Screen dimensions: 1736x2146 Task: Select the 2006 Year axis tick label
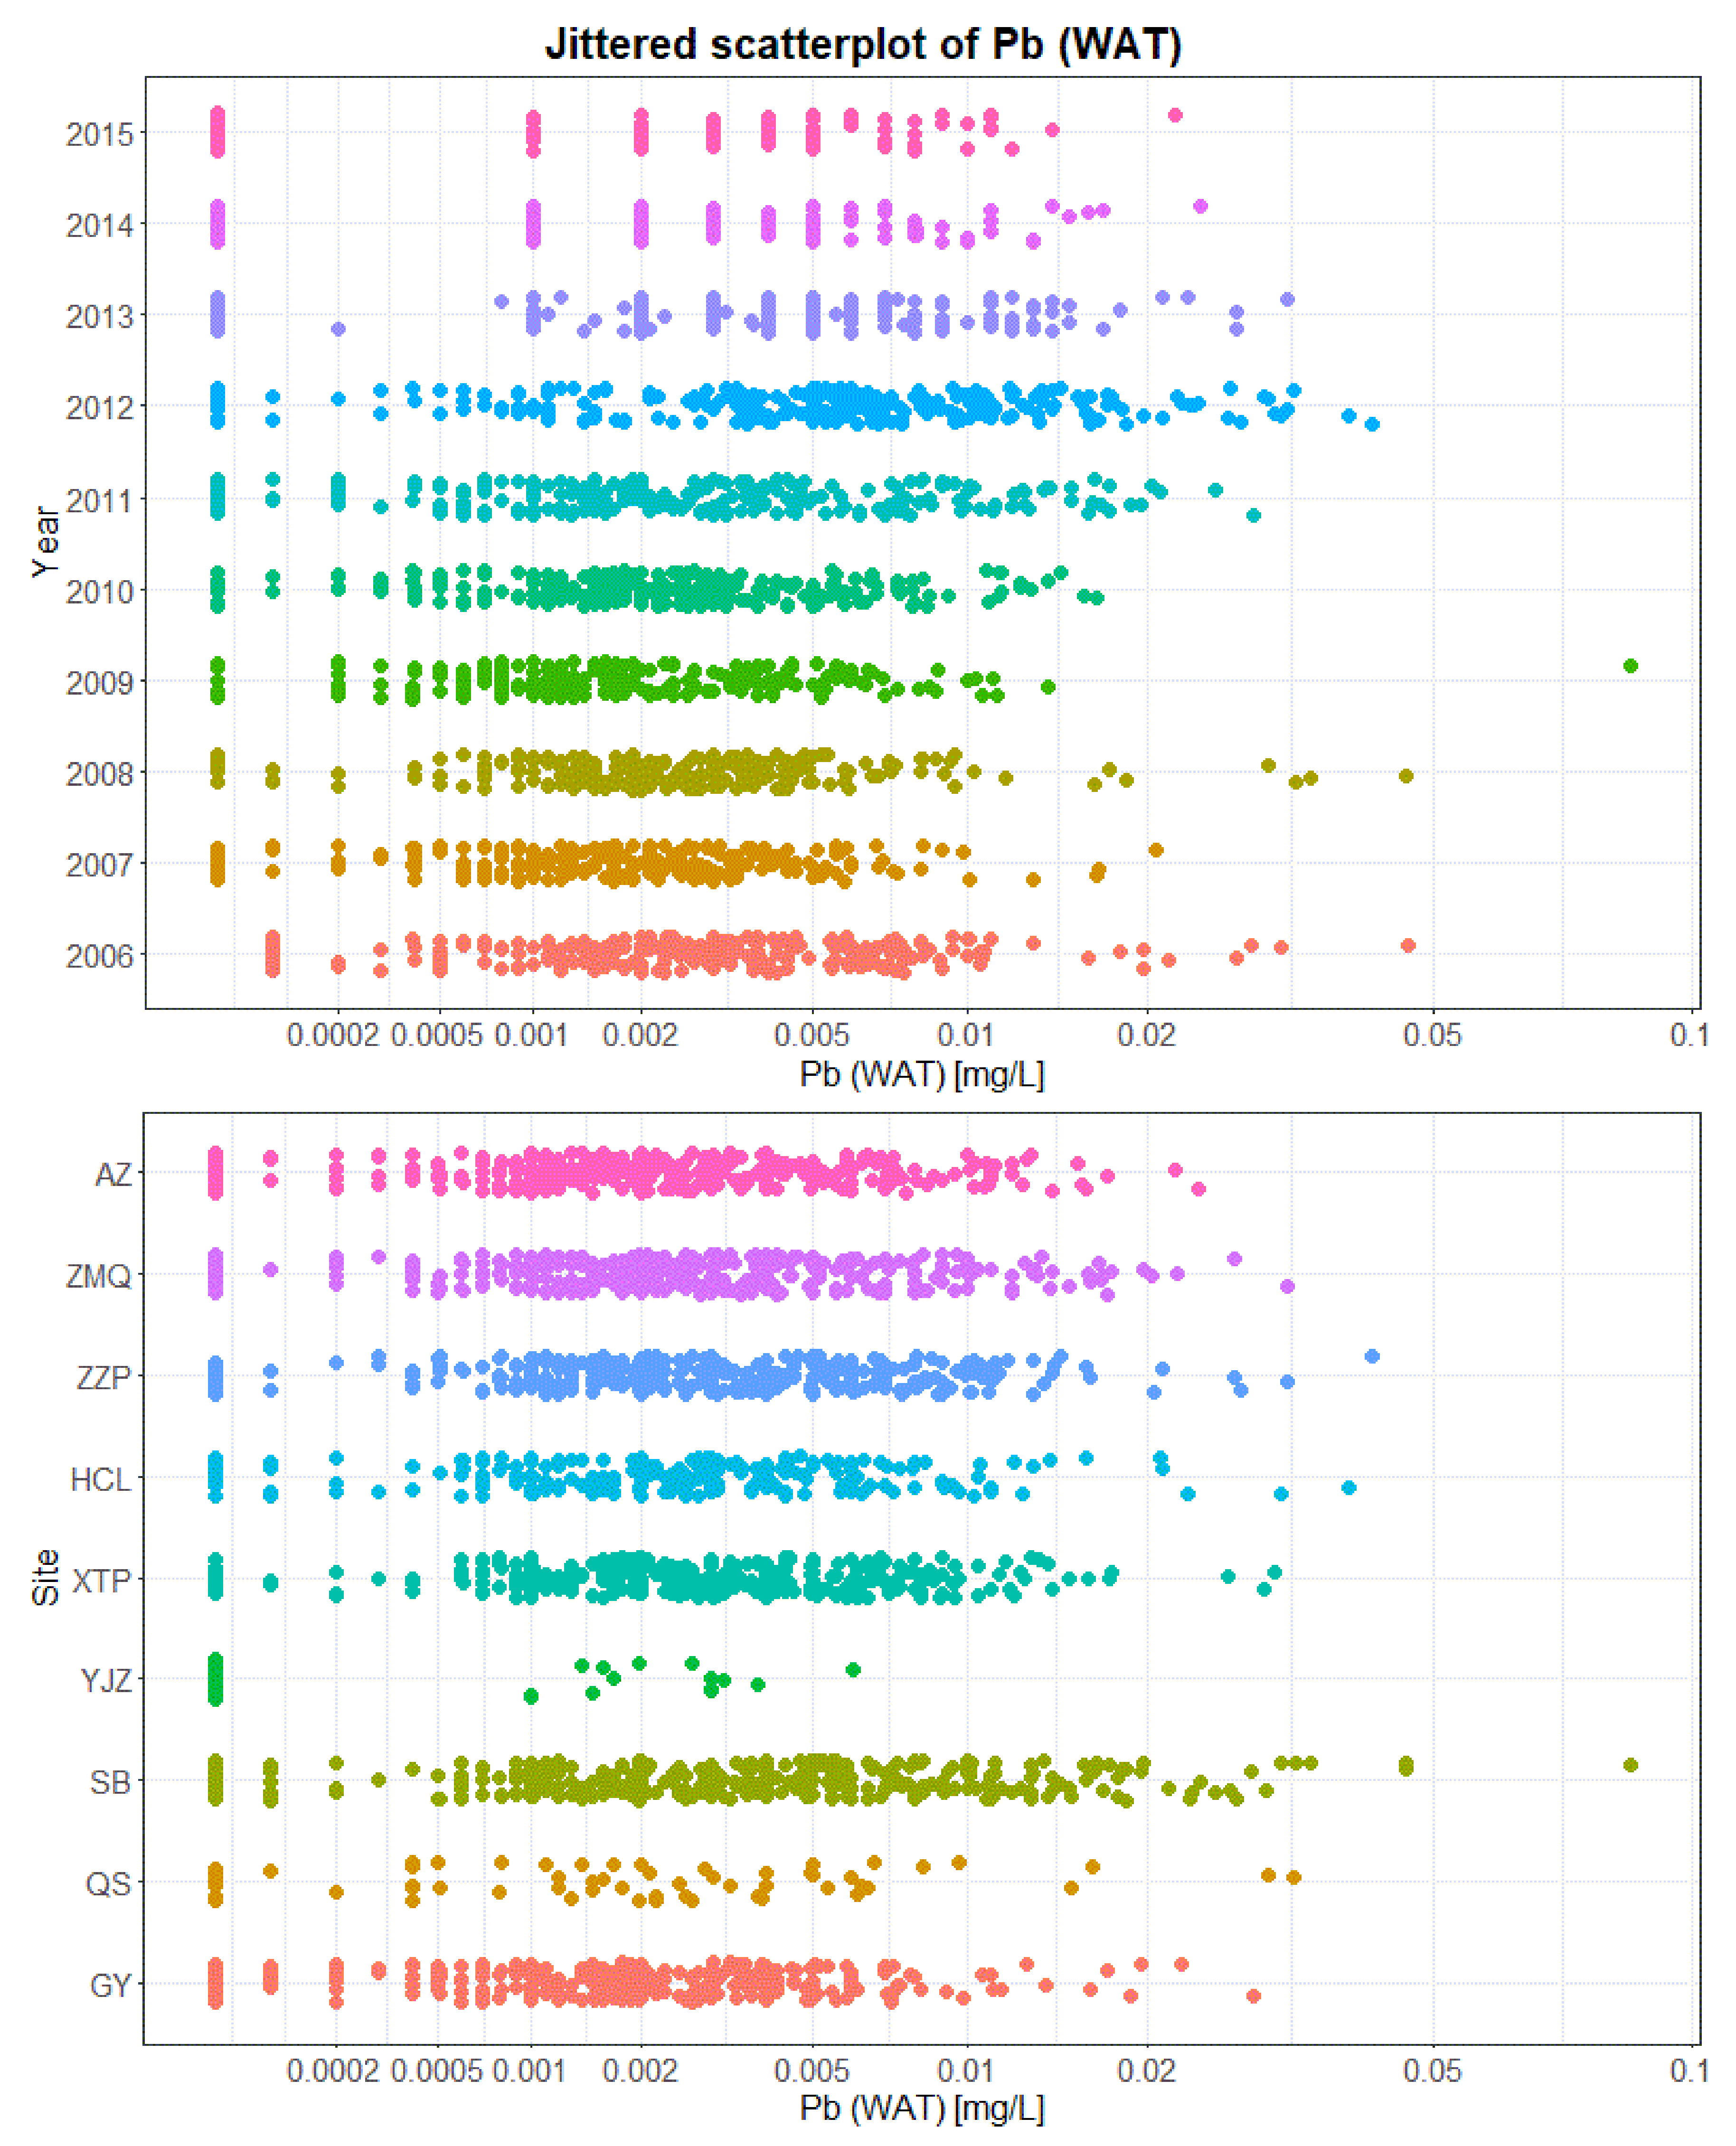point(99,956)
